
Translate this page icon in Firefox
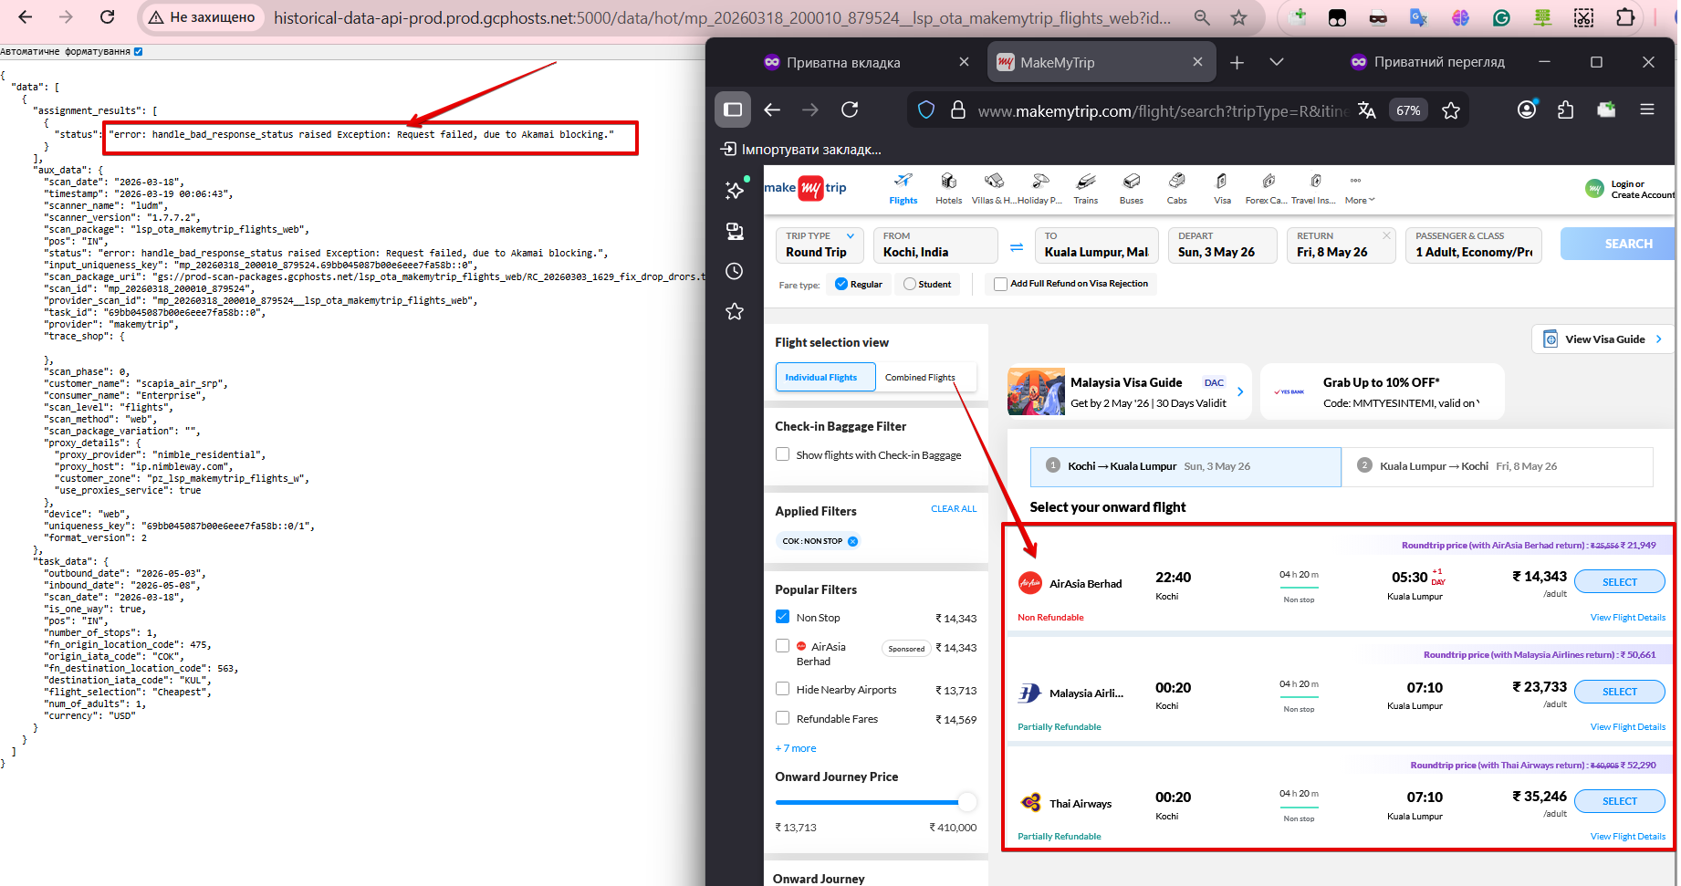[x=1367, y=110]
